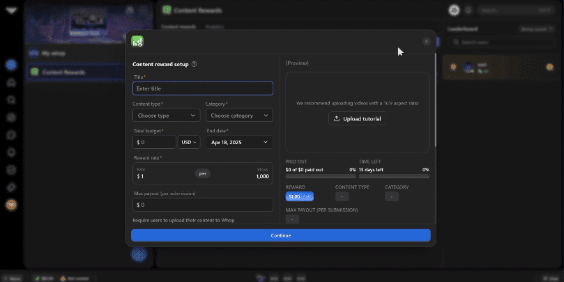
Task: Click the green Content Rewards app icon in dialog header
Action: [137, 41]
